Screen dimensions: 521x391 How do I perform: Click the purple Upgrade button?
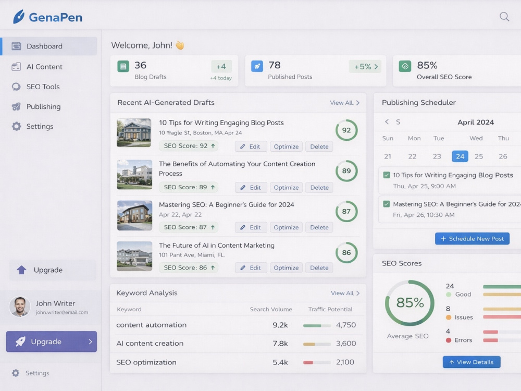pos(52,341)
